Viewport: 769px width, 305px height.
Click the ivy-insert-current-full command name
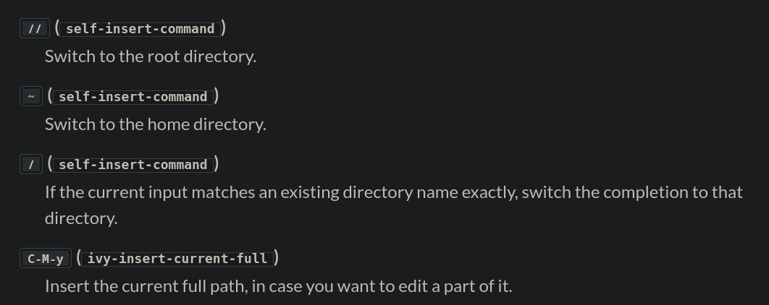[x=177, y=259]
